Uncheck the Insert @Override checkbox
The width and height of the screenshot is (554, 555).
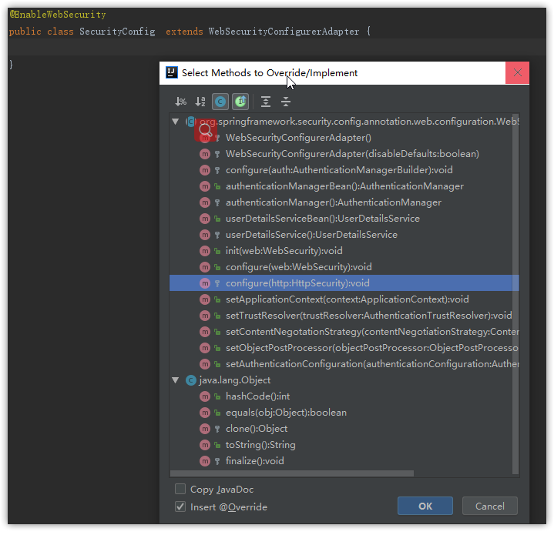click(x=180, y=507)
